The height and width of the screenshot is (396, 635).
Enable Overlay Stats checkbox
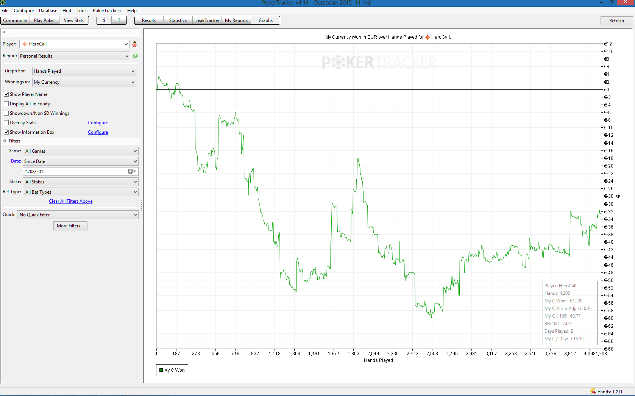tap(6, 123)
